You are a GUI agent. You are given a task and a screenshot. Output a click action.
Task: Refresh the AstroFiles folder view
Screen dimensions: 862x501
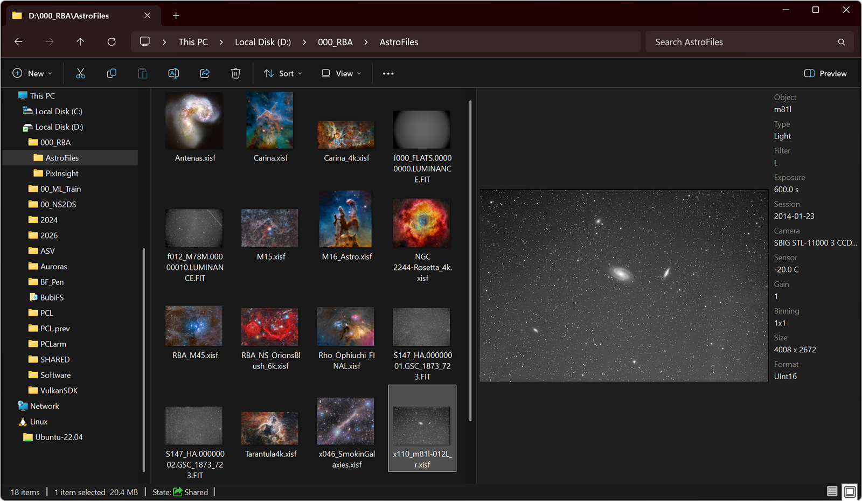click(112, 41)
